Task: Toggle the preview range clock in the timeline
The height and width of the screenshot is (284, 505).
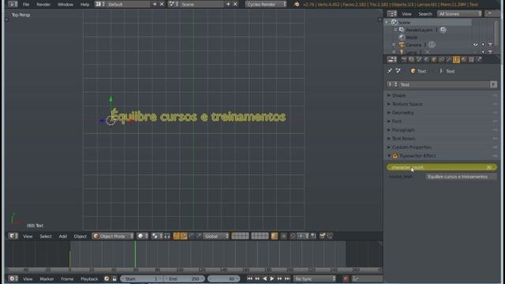Action: click(107, 278)
